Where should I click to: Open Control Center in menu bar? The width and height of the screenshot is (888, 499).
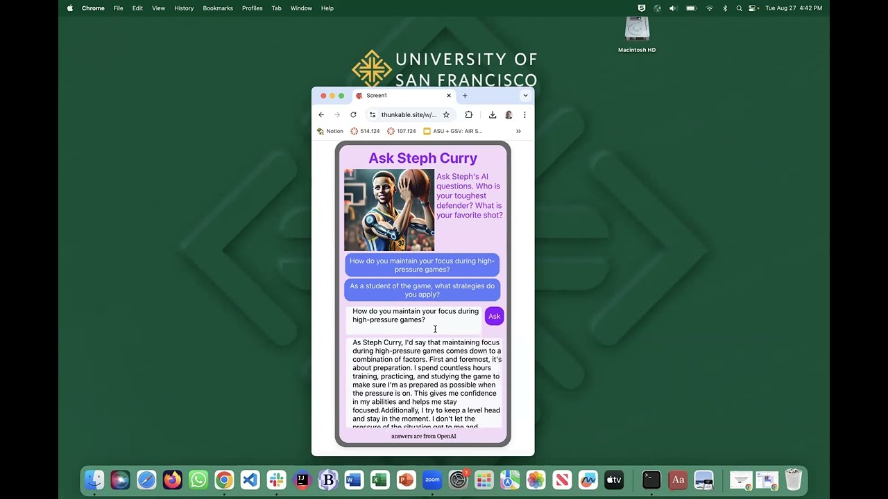[x=753, y=8]
